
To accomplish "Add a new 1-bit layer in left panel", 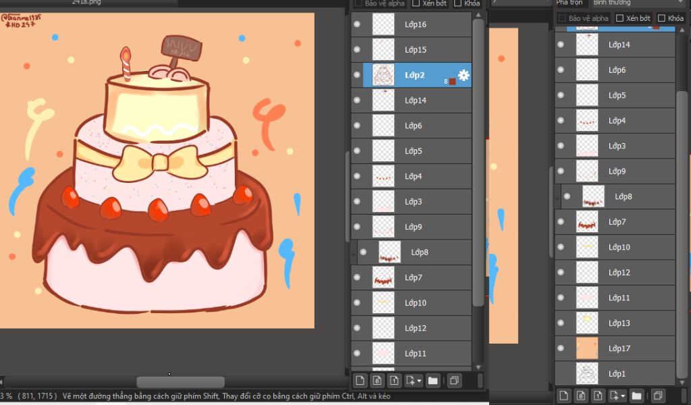I will 394,380.
